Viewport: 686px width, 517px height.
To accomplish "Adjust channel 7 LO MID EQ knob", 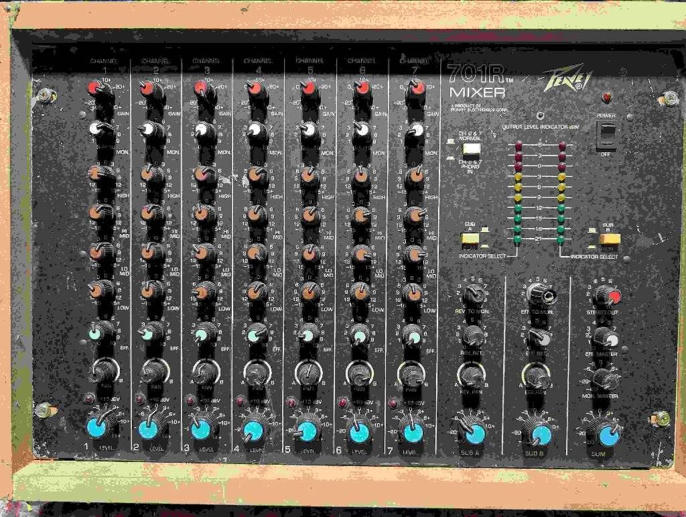I will click(414, 254).
